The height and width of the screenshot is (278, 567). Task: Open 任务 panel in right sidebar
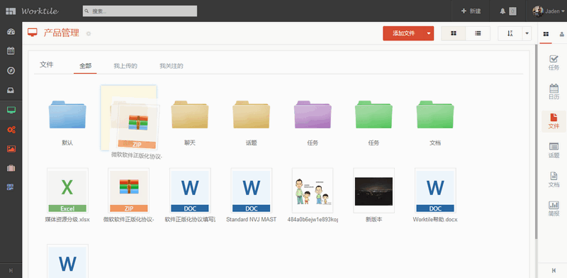coord(554,62)
